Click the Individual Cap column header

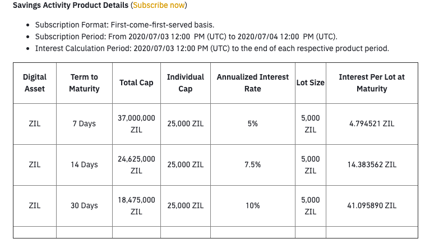click(x=186, y=83)
